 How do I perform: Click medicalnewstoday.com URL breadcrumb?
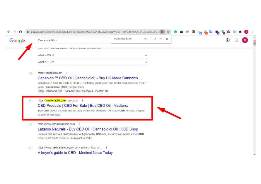(70, 148)
